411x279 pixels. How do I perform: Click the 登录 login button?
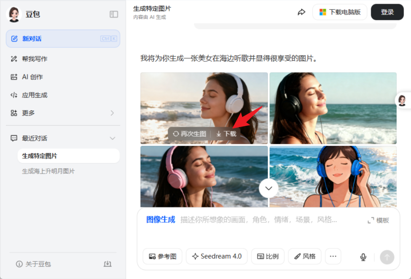[x=387, y=12]
